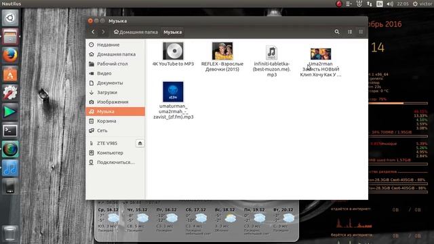Launch Firefox from the launcher
Viewport: 434px width, 244px height.
[x=10, y=56]
